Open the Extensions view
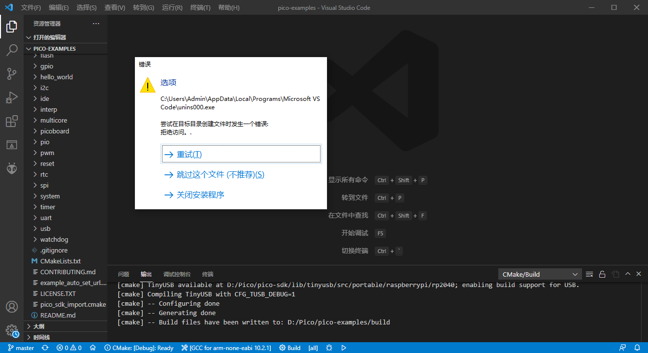648x353 pixels. tap(12, 121)
